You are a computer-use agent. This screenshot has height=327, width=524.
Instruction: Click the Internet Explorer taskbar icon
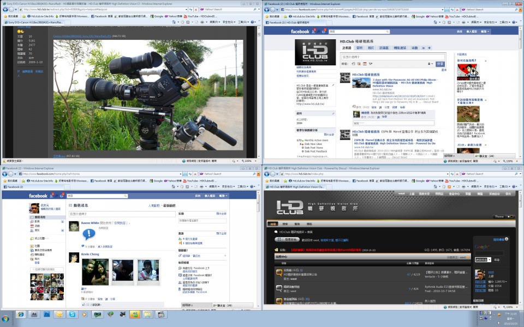[x=21, y=314]
